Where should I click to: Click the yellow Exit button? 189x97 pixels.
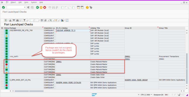click(x=41, y=8)
